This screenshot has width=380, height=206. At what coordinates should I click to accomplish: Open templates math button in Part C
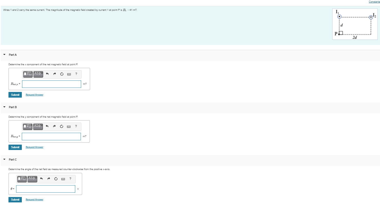point(22,179)
